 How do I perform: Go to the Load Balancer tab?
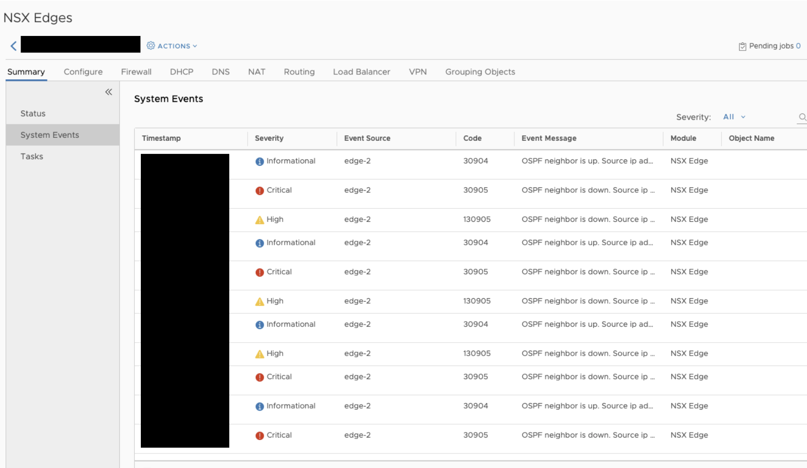[362, 72]
